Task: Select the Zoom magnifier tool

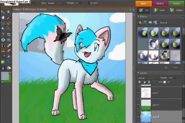Action: coord(9,12)
